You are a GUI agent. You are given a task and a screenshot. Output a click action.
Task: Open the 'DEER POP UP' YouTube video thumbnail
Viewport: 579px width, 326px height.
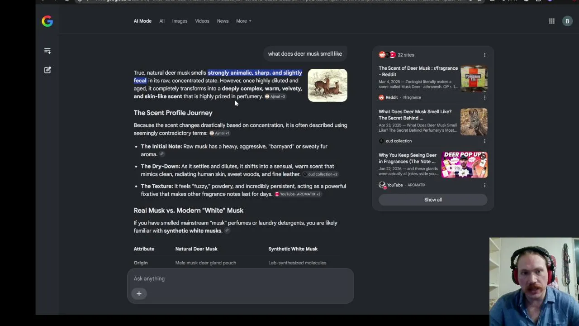[x=465, y=165]
